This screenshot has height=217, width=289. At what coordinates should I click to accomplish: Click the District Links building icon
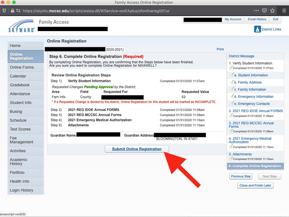[257, 30]
